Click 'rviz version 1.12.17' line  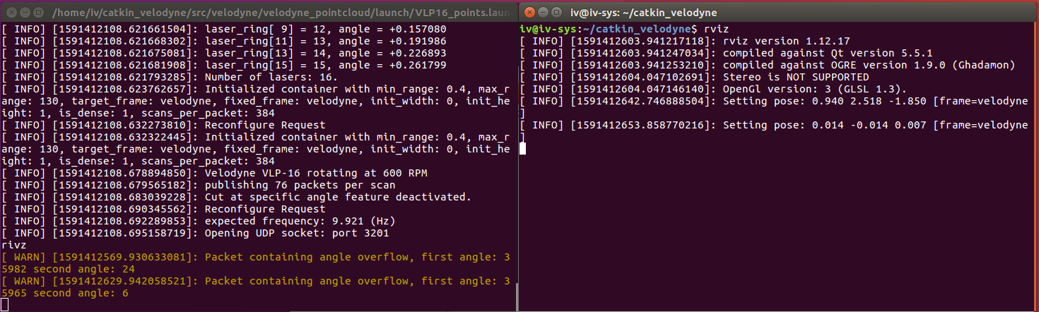(684, 41)
